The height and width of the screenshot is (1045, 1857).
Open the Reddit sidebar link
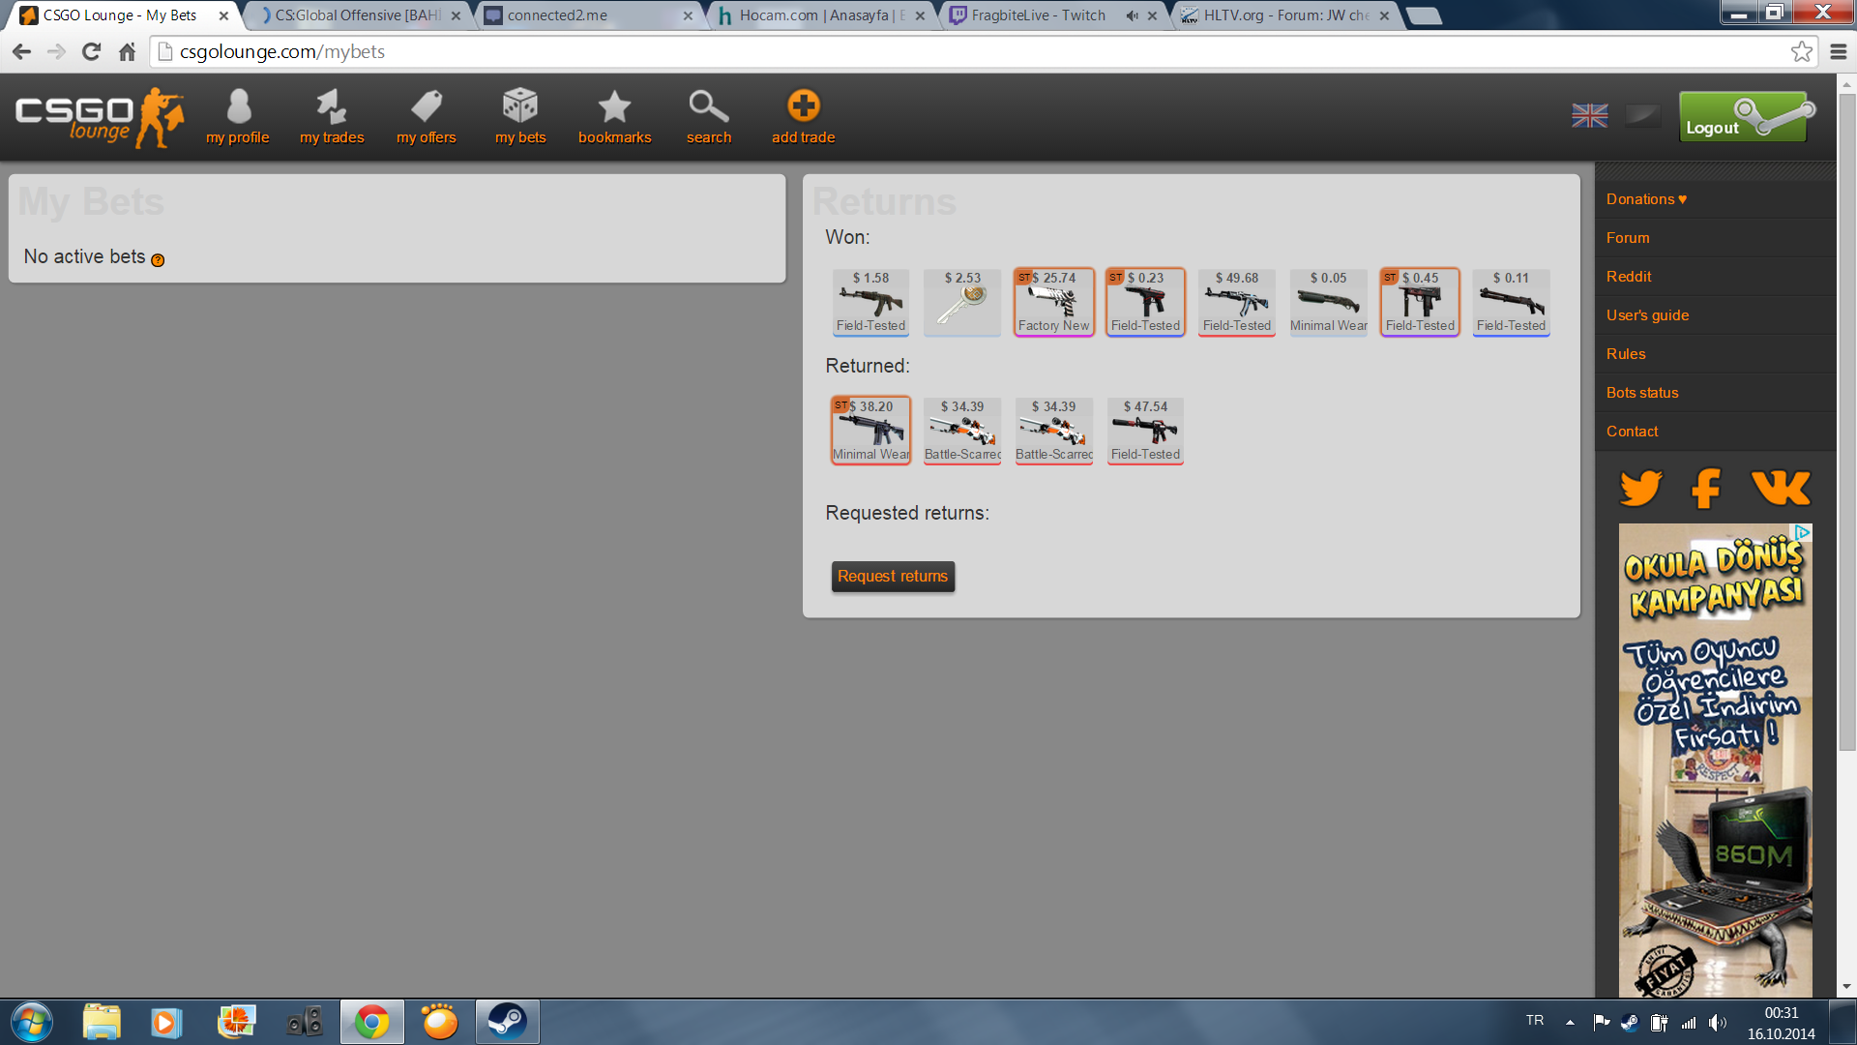click(x=1629, y=277)
